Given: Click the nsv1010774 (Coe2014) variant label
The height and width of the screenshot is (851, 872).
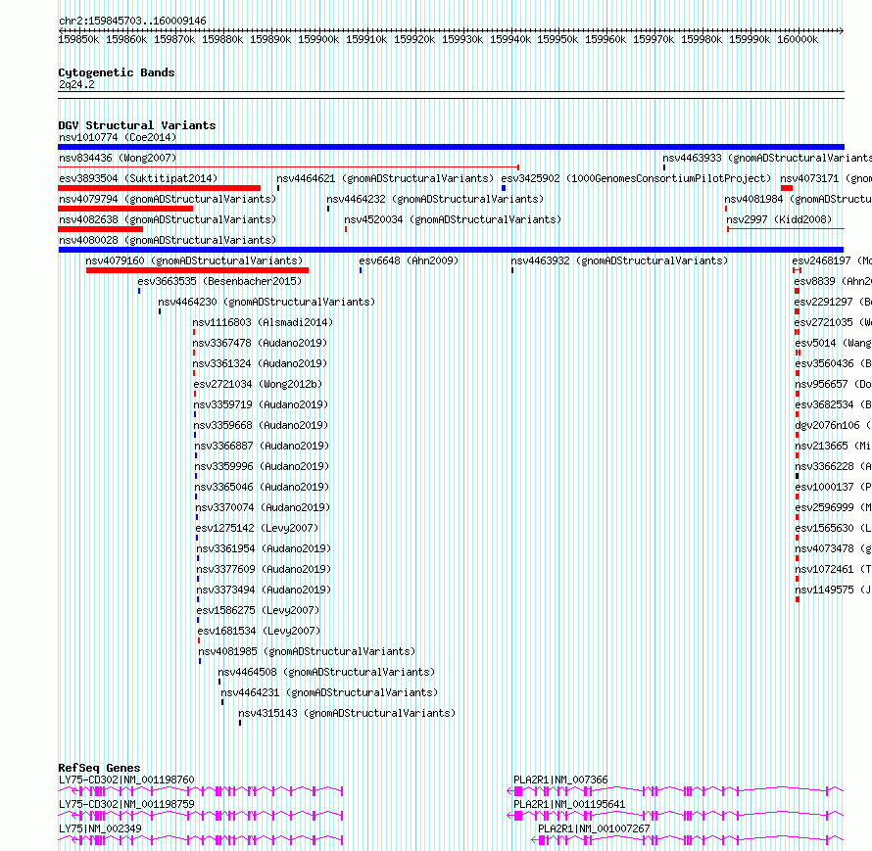Looking at the screenshot, I should [118, 137].
